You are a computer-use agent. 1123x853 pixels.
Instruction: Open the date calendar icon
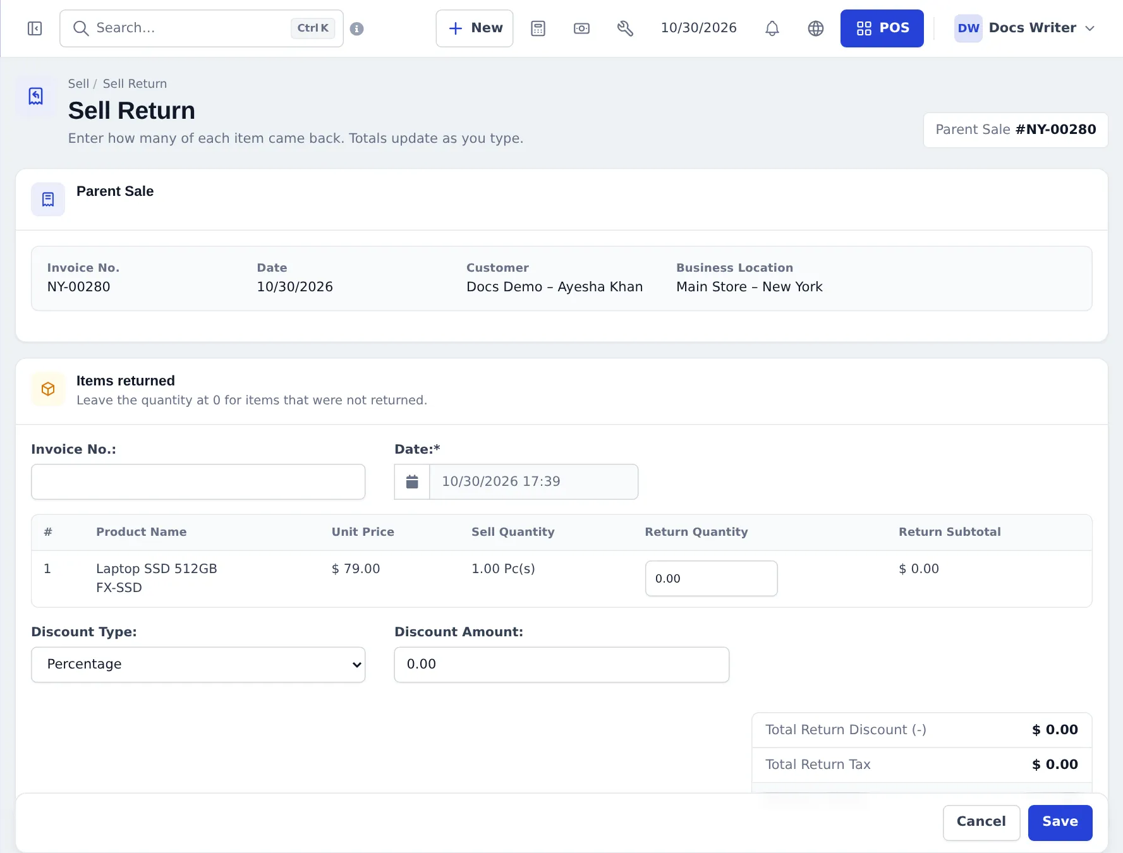(x=412, y=482)
